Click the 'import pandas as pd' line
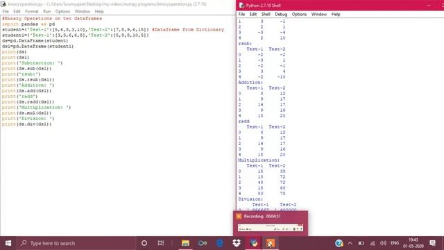Image resolution: width=444 pixels, height=250 pixels. coord(28,24)
